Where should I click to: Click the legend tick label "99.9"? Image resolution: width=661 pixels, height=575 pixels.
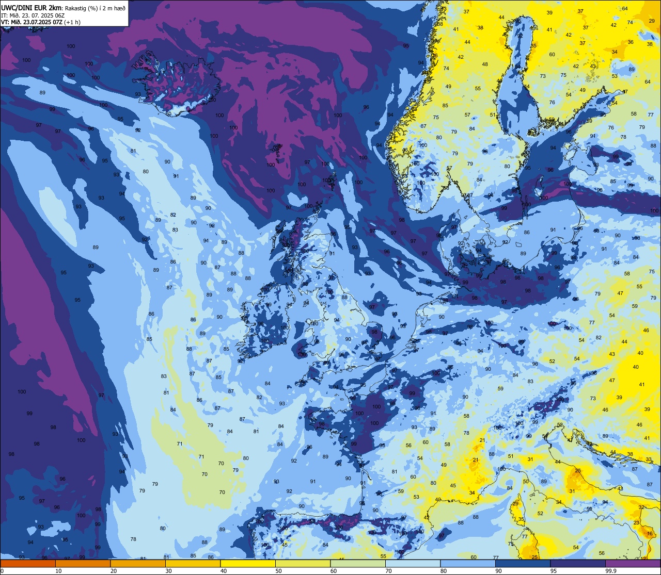pos(611,571)
